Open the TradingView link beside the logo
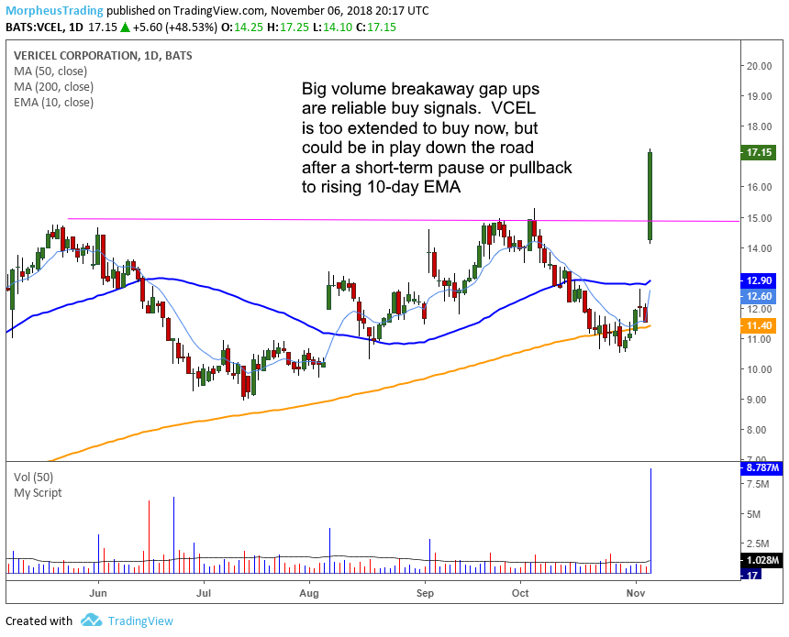Image resolution: width=789 pixels, height=637 pixels. (x=140, y=621)
